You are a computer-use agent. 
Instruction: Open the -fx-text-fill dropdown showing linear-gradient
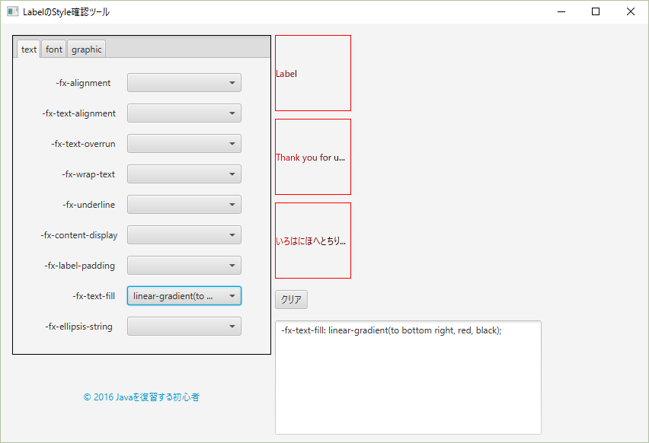click(184, 295)
